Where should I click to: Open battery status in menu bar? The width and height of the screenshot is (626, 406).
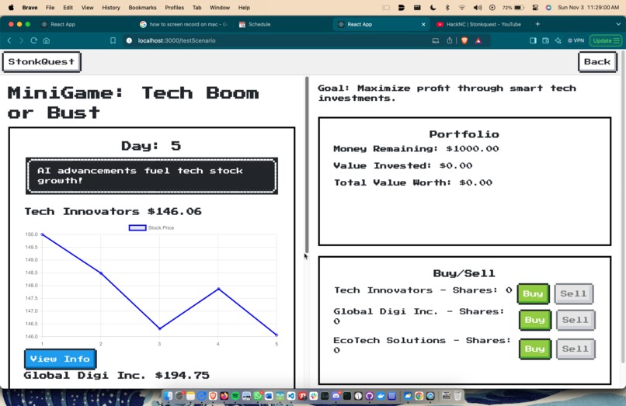pyautogui.click(x=514, y=8)
